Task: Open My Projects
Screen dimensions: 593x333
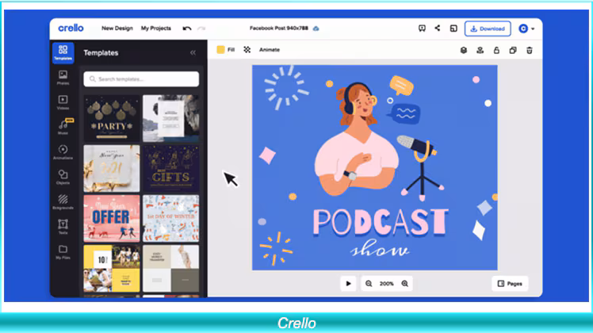Action: 156,29
